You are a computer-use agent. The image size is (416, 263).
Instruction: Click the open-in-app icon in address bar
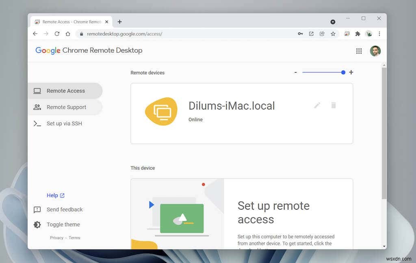[311, 34]
